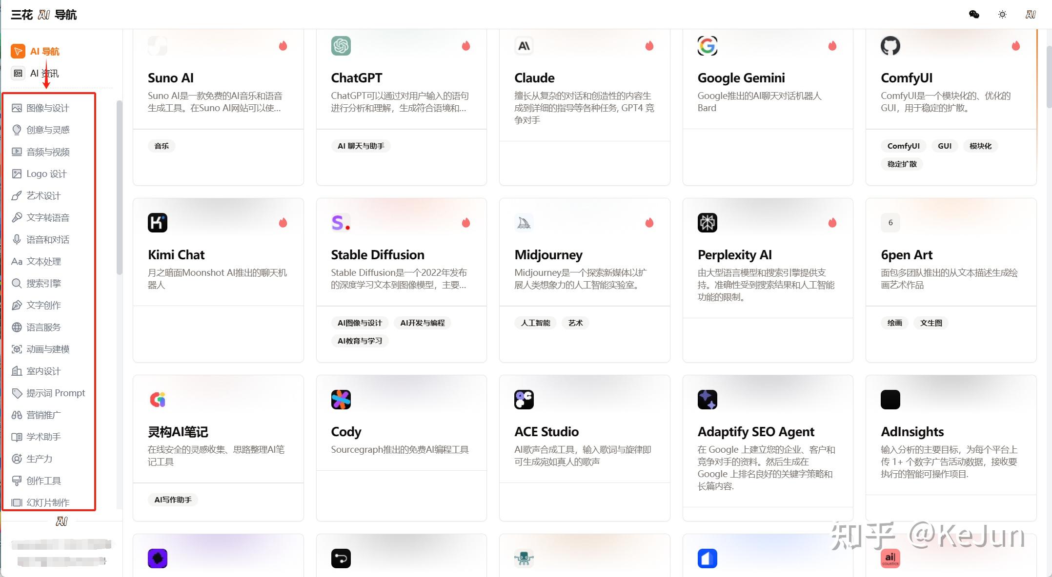Click the 灵构AI笔记 logo icon

coord(158,400)
